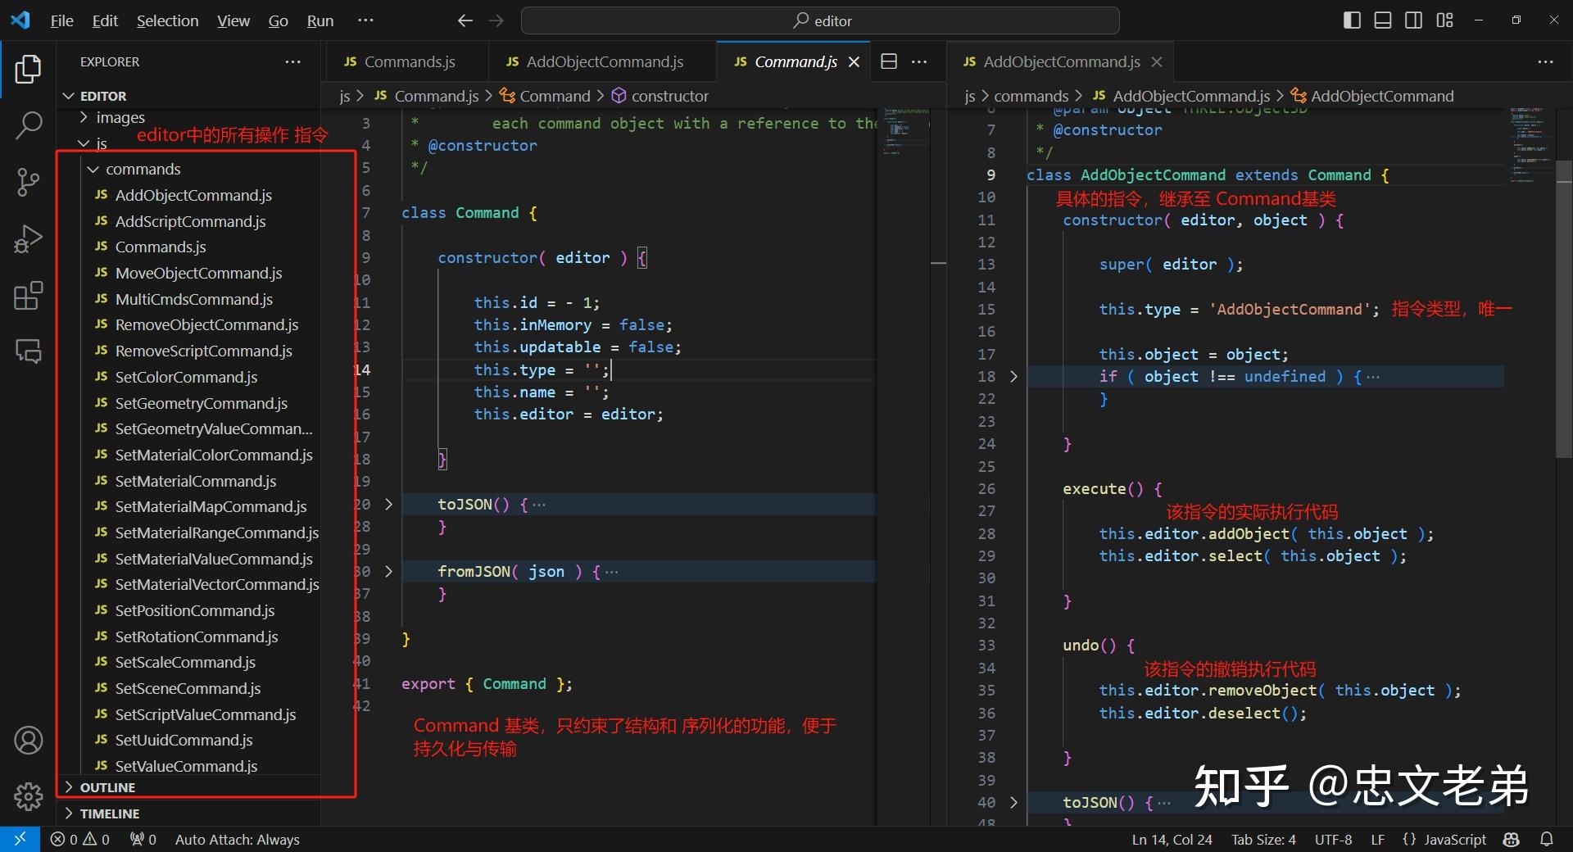Viewport: 1573px width, 852px height.
Task: Click the right editor vertical scrollbar
Action: [x=1563, y=310]
